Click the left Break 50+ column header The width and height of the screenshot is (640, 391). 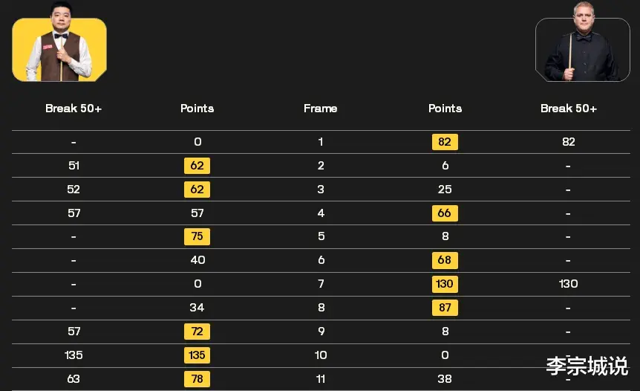pyautogui.click(x=74, y=109)
